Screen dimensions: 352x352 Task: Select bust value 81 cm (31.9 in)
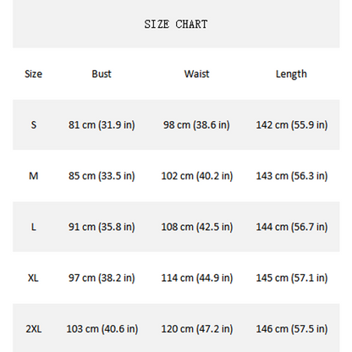[102, 125]
